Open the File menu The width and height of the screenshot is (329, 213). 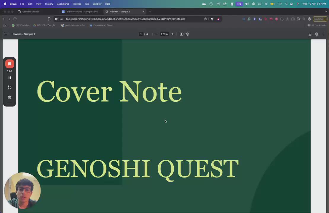[22, 4]
